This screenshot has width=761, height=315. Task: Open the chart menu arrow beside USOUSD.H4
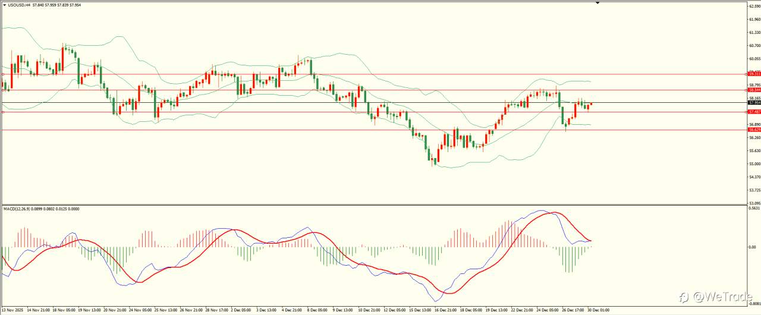(5, 5)
